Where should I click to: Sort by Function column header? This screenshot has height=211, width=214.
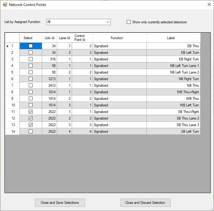point(120,38)
